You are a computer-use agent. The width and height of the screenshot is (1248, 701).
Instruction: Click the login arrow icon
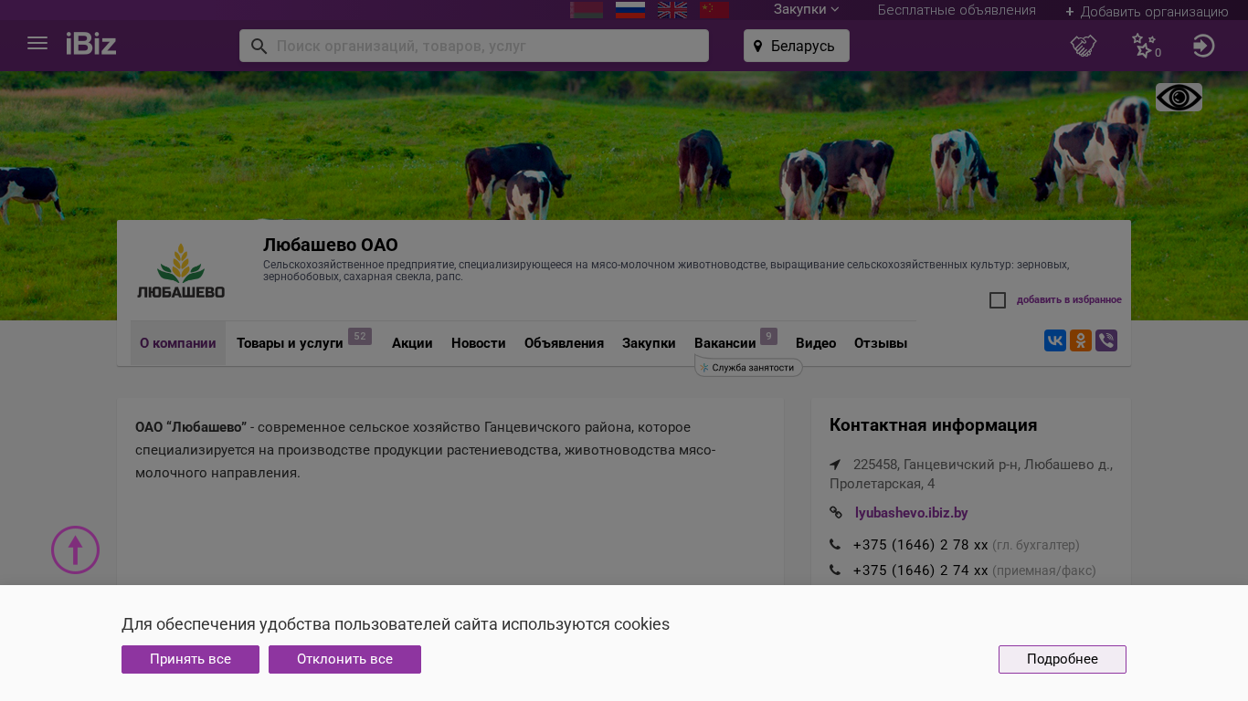pos(1204,46)
